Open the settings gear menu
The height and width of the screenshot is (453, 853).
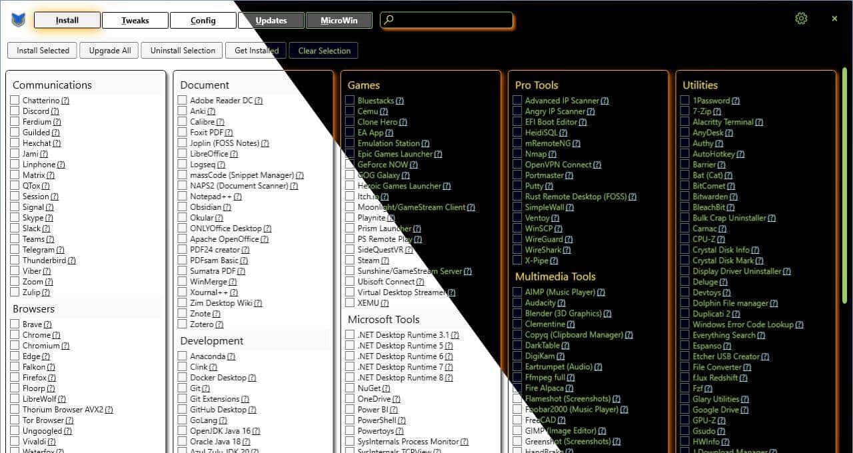pos(801,19)
